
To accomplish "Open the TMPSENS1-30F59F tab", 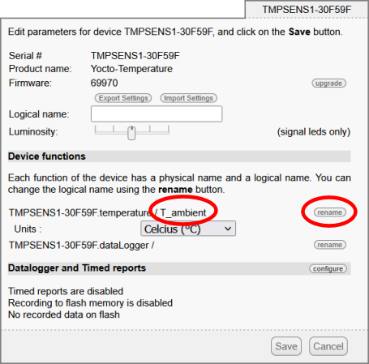I will pyautogui.click(x=307, y=10).
